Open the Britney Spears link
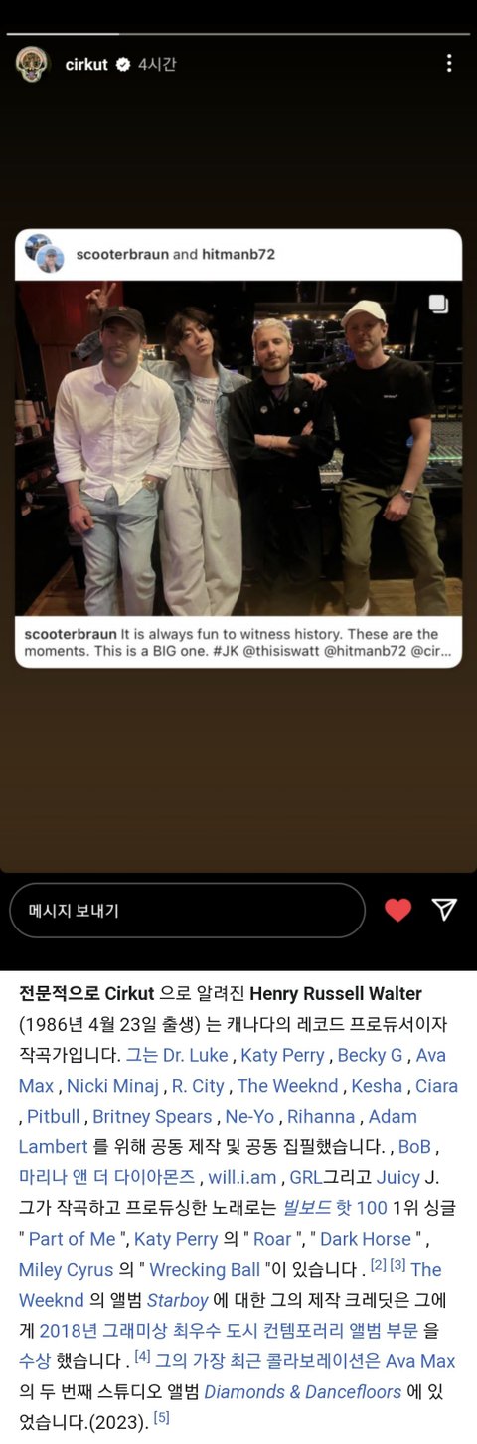Viewport: 477px width, 1444px height. coord(153,1117)
